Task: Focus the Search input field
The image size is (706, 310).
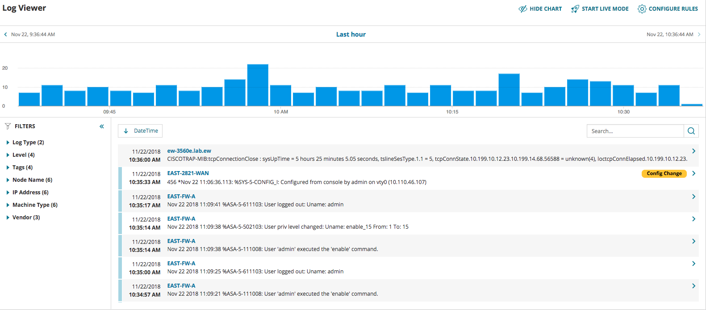Action: point(635,131)
